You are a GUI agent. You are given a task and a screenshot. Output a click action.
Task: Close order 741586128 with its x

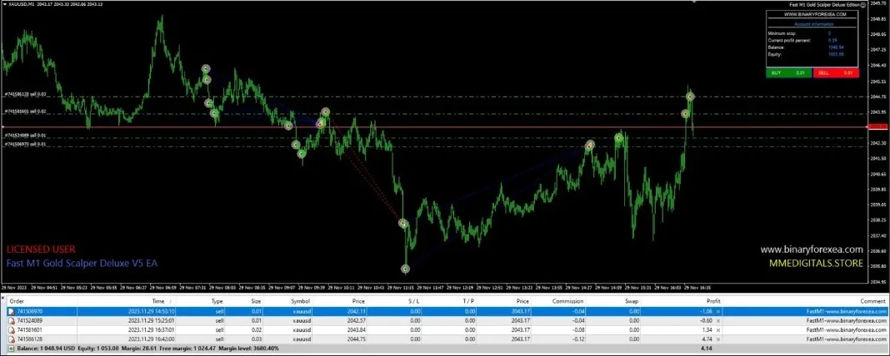click(718, 339)
